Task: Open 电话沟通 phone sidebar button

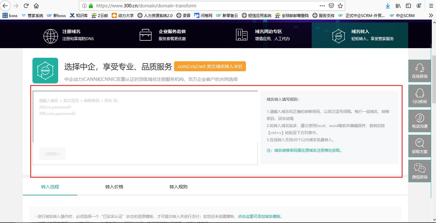Action: 420,121
